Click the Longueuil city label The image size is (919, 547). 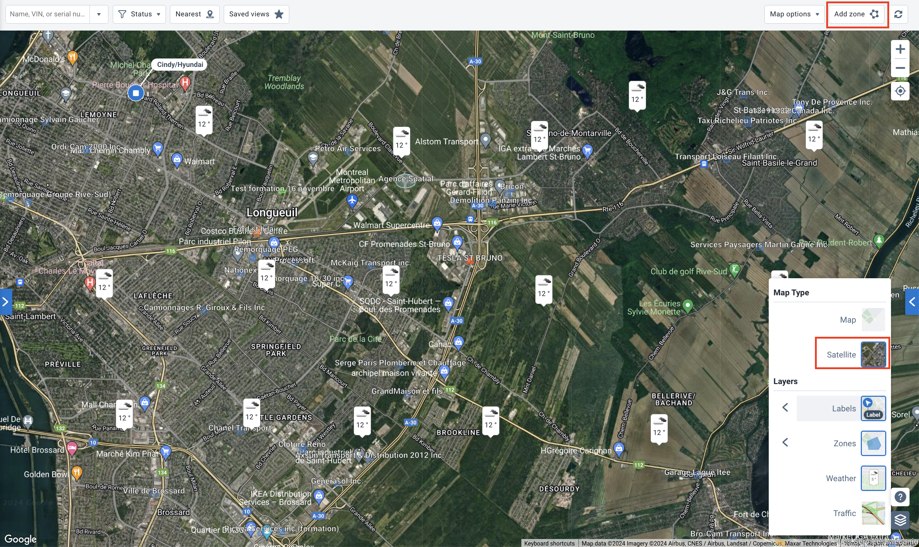click(x=272, y=213)
